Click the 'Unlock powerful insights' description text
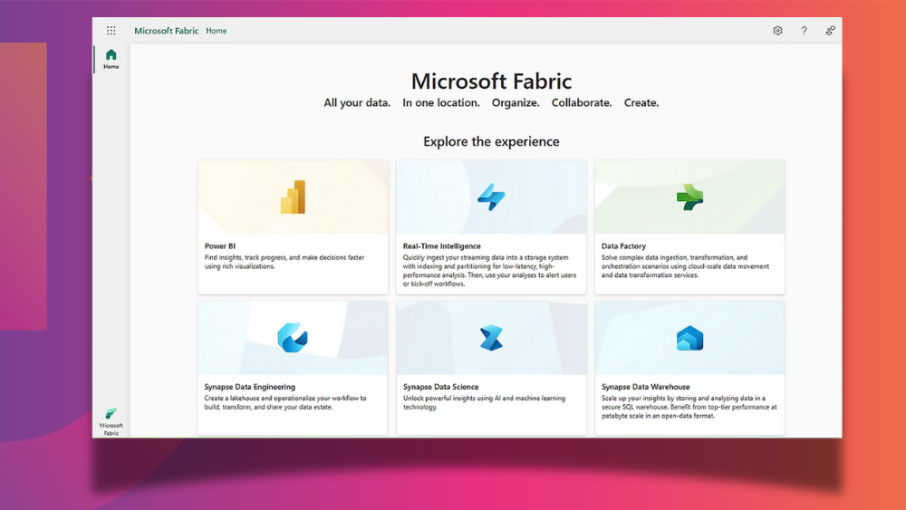906x510 pixels. coord(484,402)
